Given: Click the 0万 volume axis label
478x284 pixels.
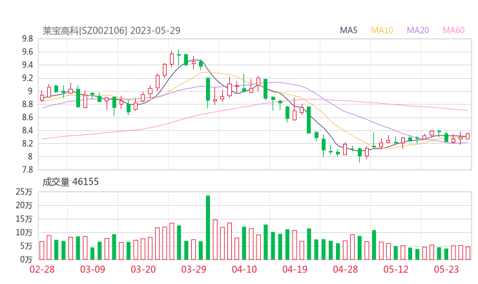Looking at the screenshot, I should tap(26, 259).
